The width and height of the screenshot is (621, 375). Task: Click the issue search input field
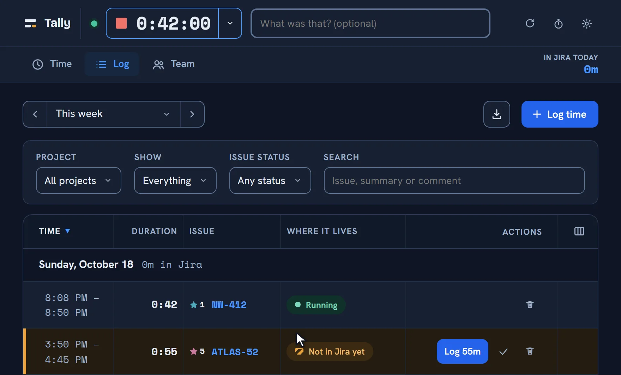click(x=454, y=180)
